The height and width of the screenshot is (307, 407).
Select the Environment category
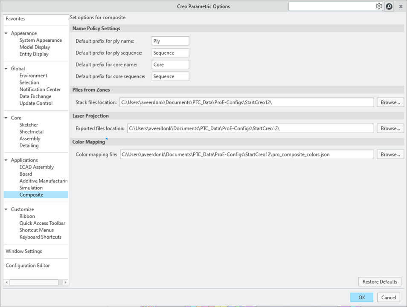pos(33,75)
